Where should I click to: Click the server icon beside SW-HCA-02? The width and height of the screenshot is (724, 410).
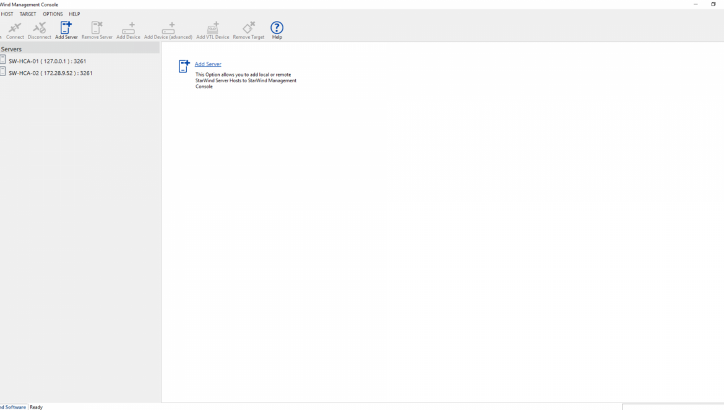(2, 72)
